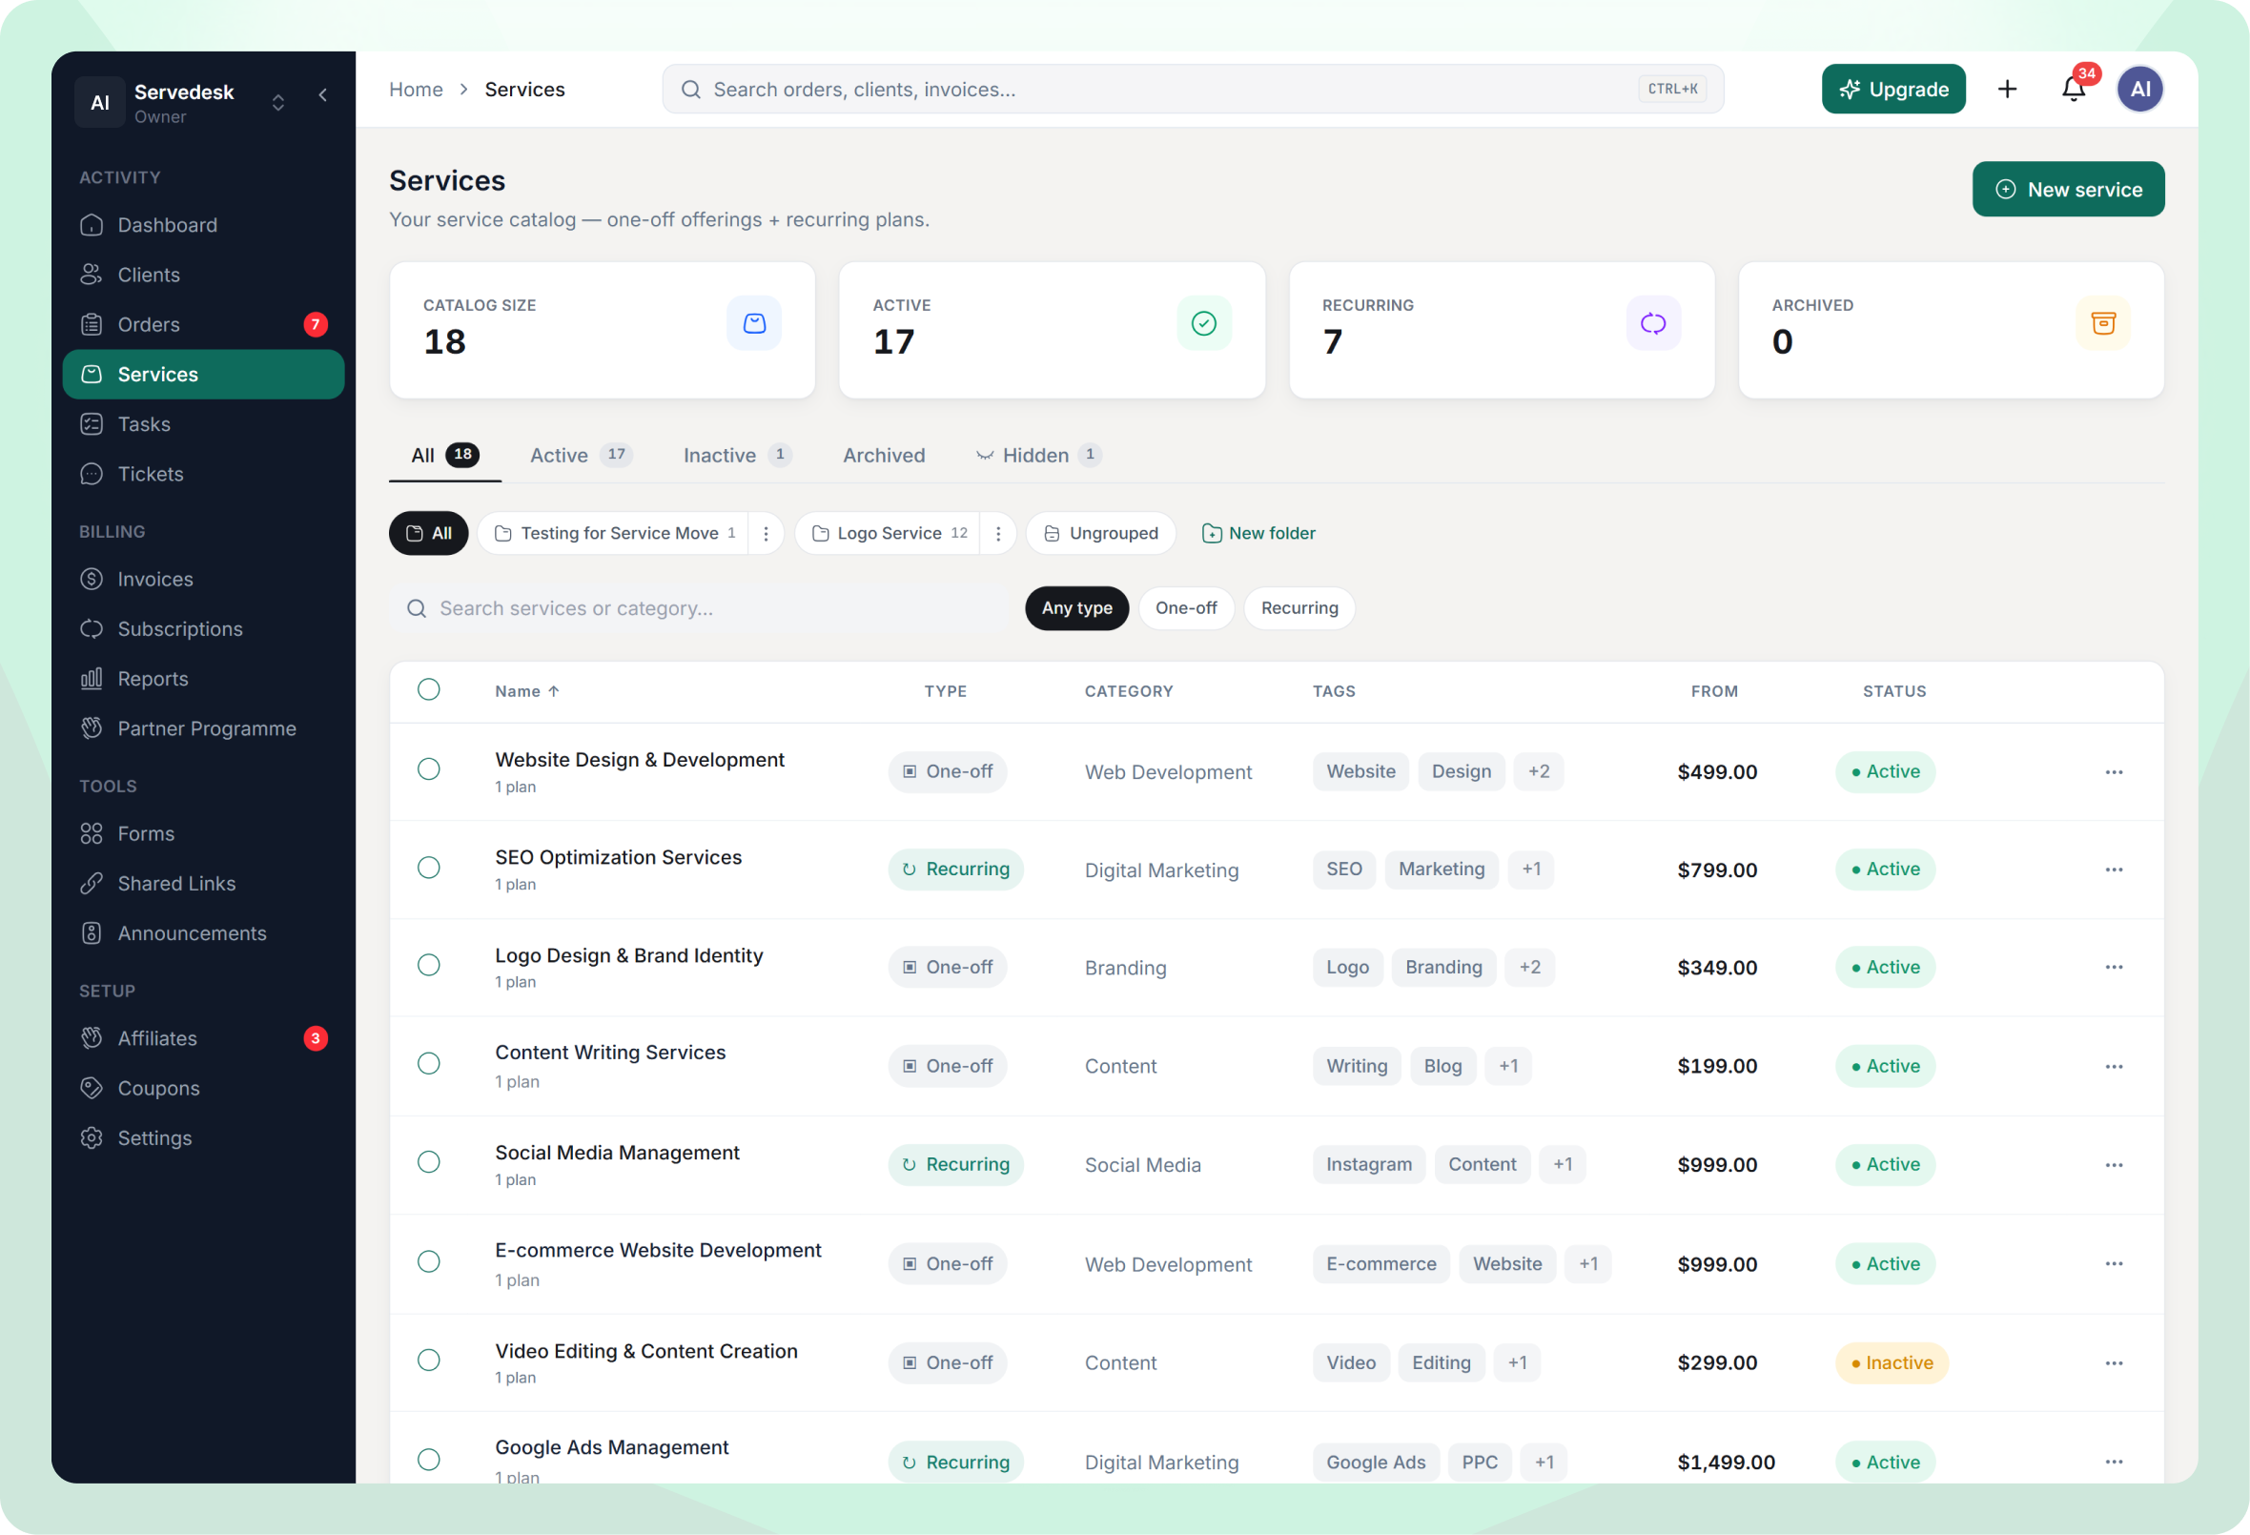Open the AI user avatar menu
Screen dimensions: 2250x1535
[x=2139, y=89]
